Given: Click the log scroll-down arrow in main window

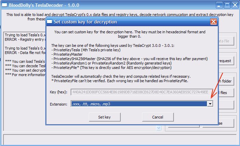Looking at the screenshot, I should tap(159, 128).
